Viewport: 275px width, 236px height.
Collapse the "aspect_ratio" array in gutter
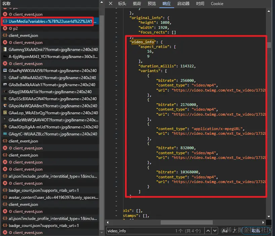point(116,47)
